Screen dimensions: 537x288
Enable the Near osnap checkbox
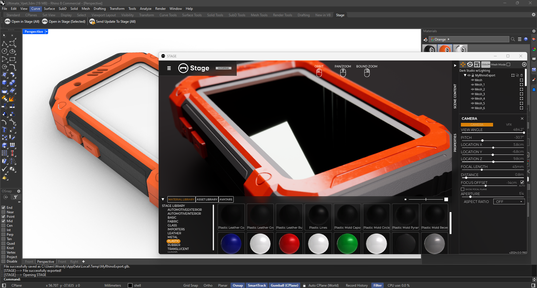pos(4,212)
